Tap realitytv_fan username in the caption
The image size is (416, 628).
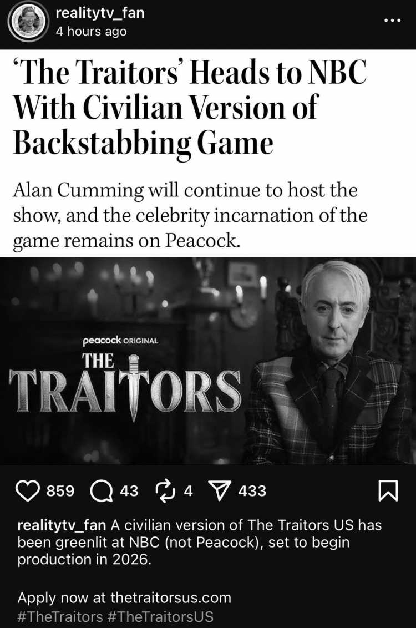coord(62,525)
